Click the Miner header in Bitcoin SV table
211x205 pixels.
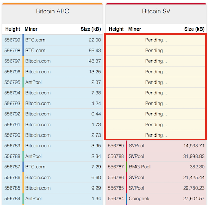tap(135, 29)
